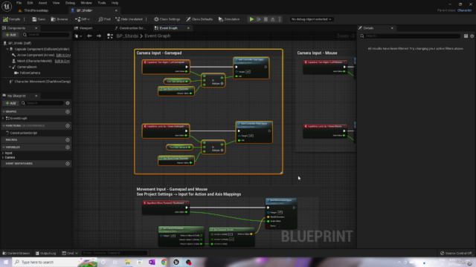
Task: Open Class Settings
Action: coord(167,19)
